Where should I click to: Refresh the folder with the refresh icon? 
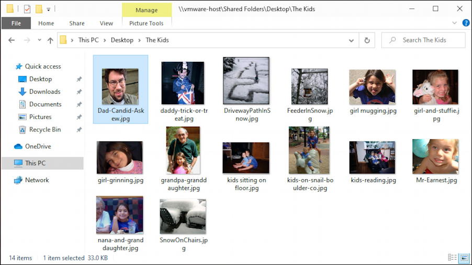(x=367, y=40)
